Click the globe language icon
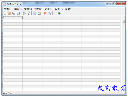 coord(59,13)
